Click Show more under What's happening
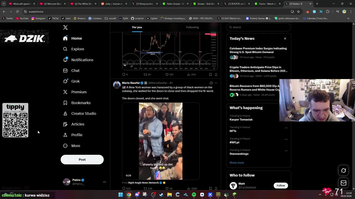Viewport: 355px width, 199px height. (x=237, y=163)
